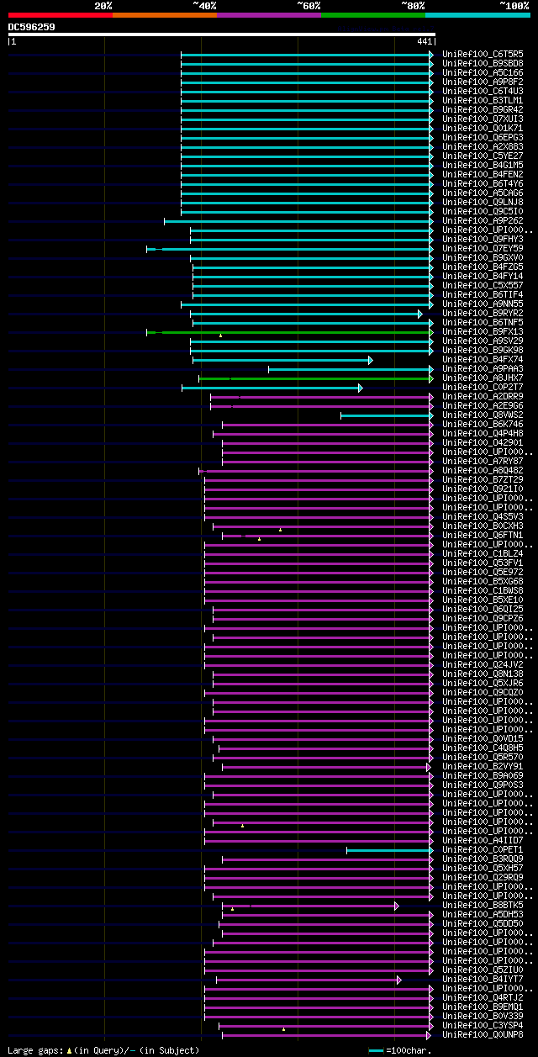Screen dimensions: 538x1057
Task: Open hit UniRef100_A9P262
Action: click(x=483, y=220)
